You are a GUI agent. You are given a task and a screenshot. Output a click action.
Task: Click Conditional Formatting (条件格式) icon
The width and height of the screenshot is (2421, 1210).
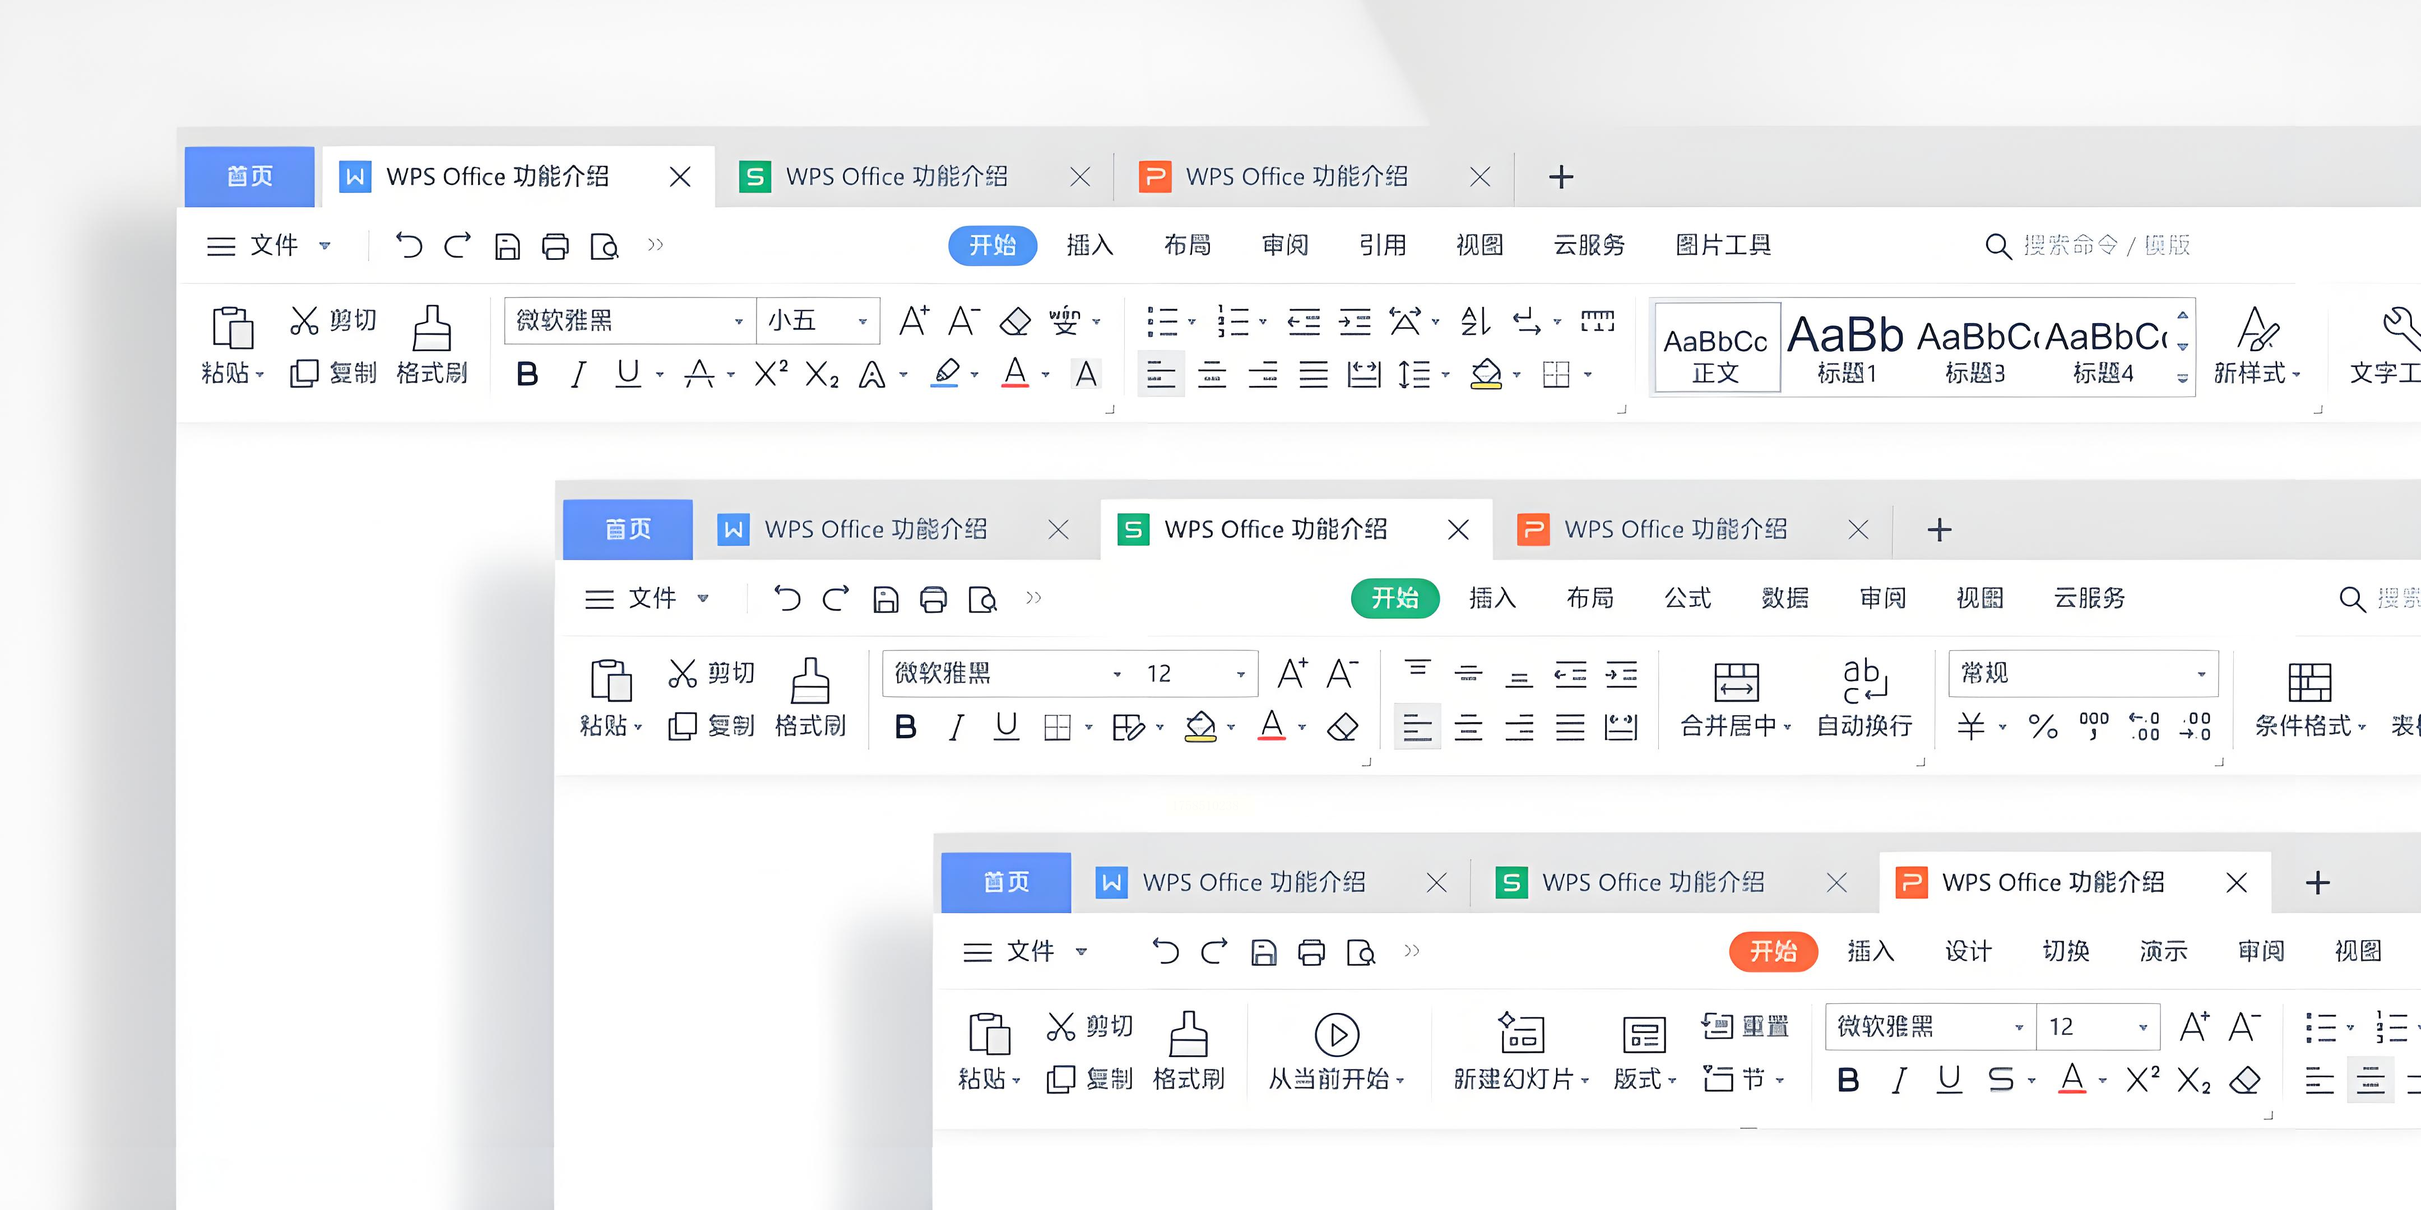[x=2308, y=683]
